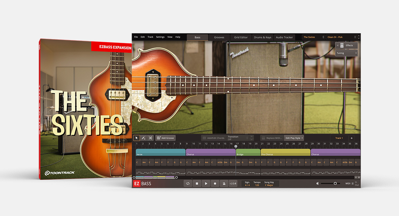Screen dimensions: 399x216
Task: Click the time signature 4/4 value
Action: [247, 185]
